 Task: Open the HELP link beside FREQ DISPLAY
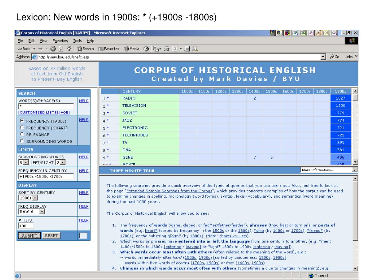(84, 206)
